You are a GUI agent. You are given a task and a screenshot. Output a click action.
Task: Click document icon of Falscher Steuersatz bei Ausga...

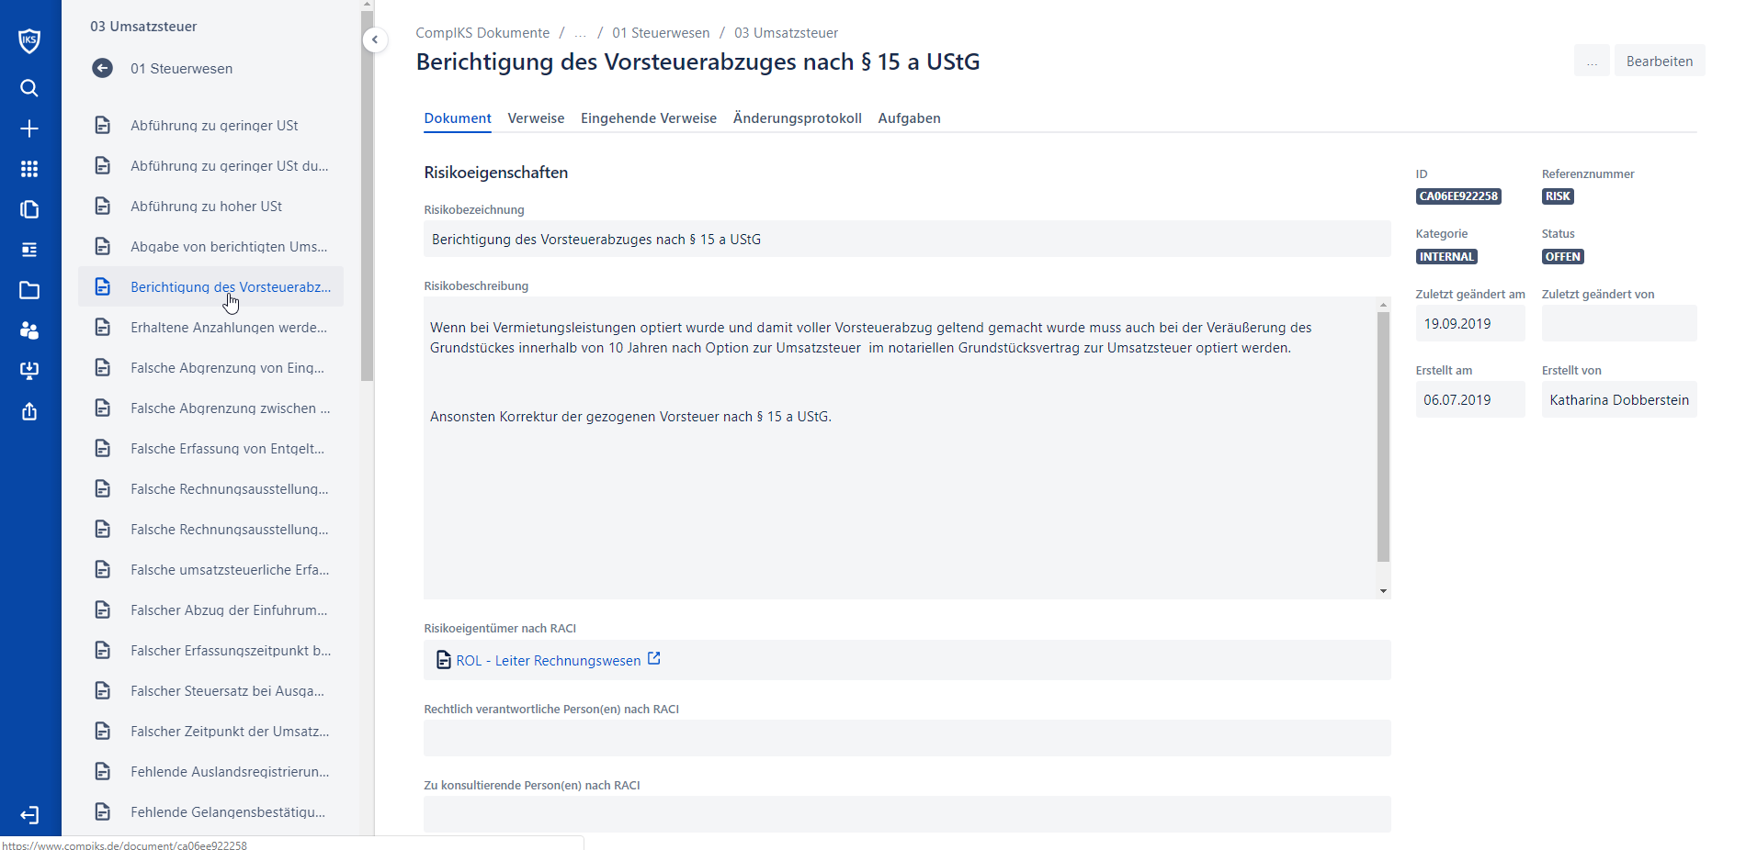[x=103, y=690]
